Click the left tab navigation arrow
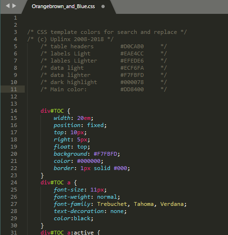Viewport: 228px width, 235px height. [8, 6]
